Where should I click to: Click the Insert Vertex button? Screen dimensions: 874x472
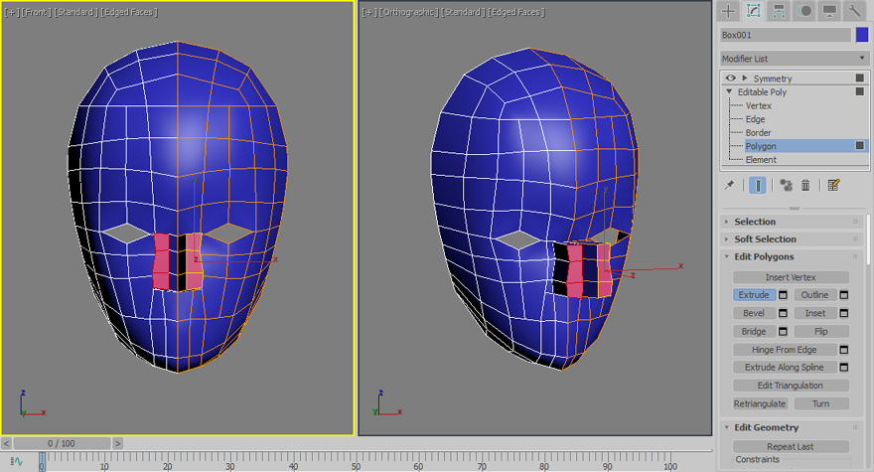point(791,277)
